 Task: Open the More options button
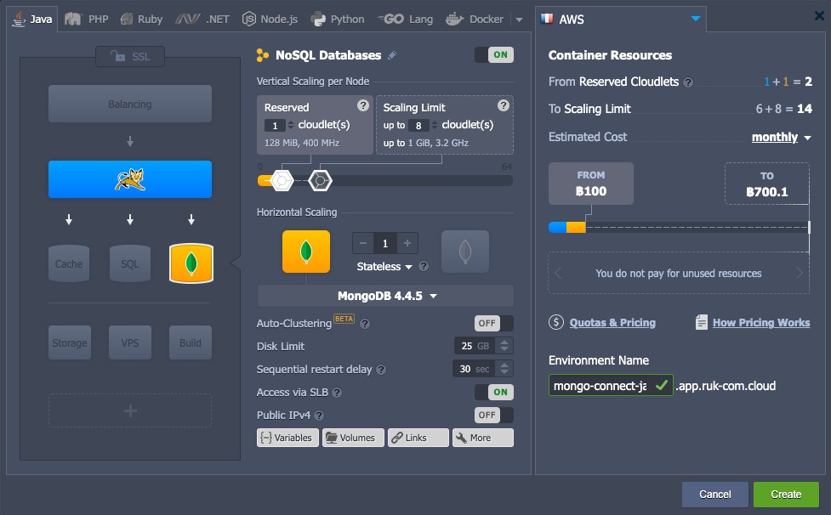pyautogui.click(x=483, y=438)
